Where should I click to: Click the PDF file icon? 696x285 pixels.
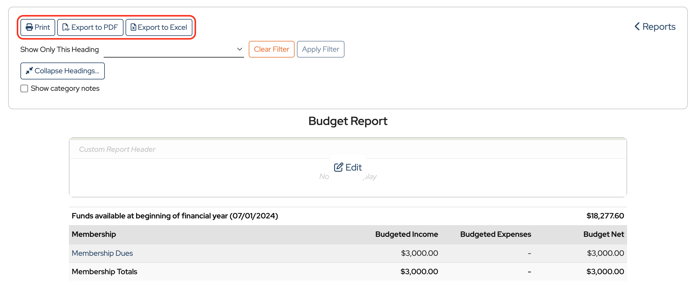[x=66, y=27]
